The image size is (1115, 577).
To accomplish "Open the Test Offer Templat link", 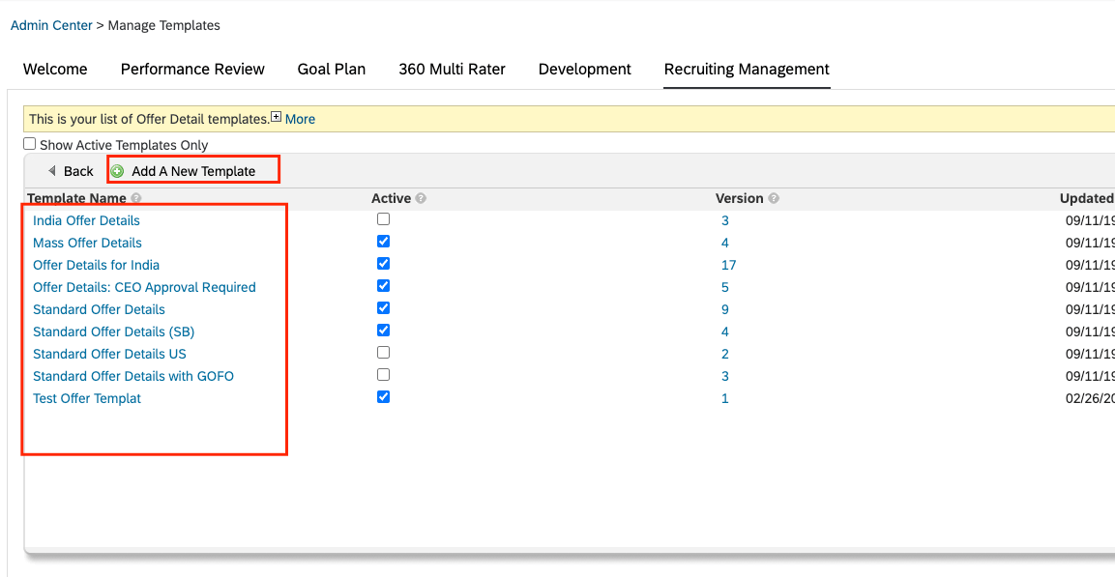I will point(87,398).
